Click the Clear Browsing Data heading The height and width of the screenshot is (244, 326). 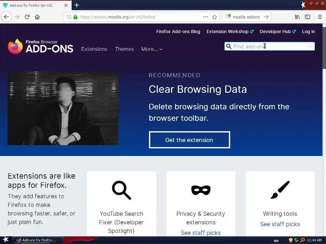pos(198,89)
